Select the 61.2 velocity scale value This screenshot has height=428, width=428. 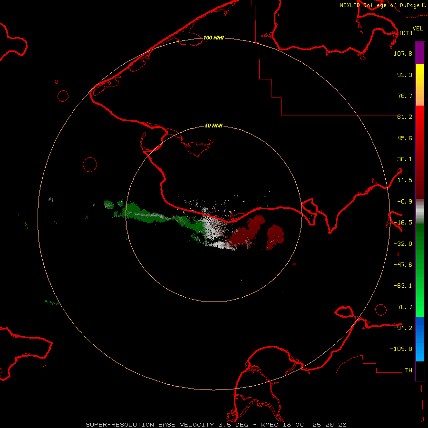[405, 117]
